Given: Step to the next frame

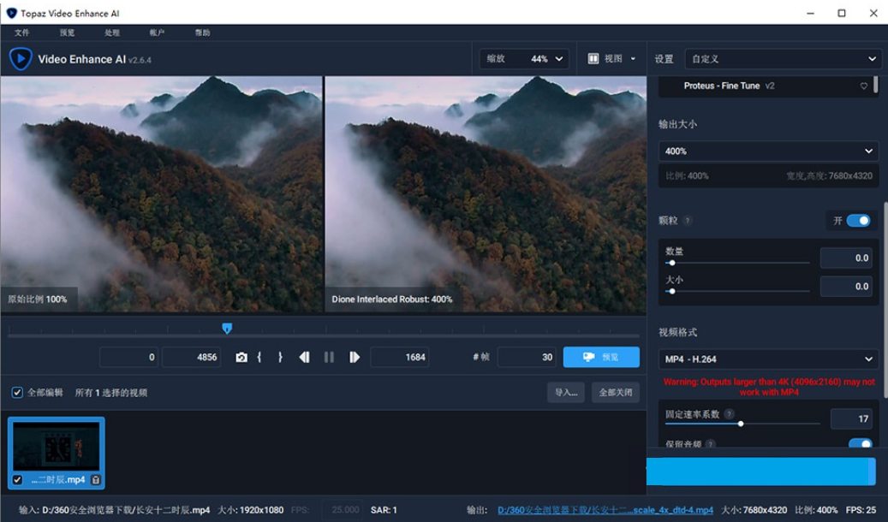Looking at the screenshot, I should point(353,357).
